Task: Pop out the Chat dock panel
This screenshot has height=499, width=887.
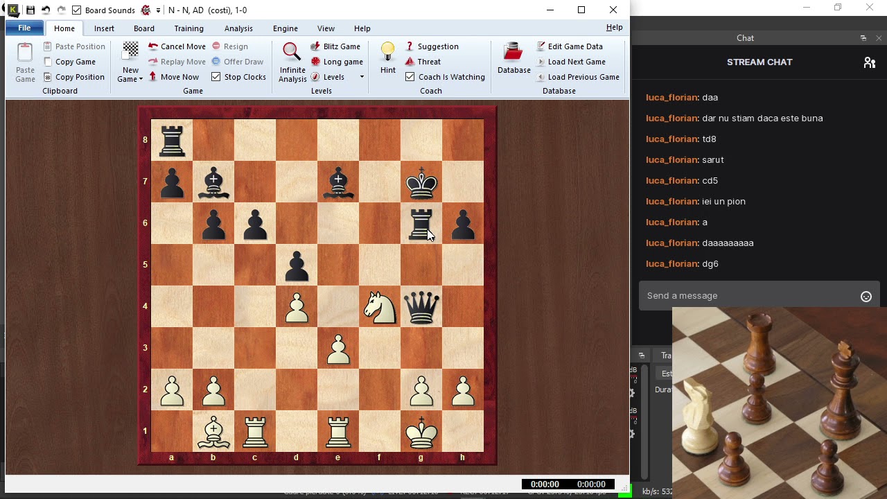Action: (x=863, y=38)
